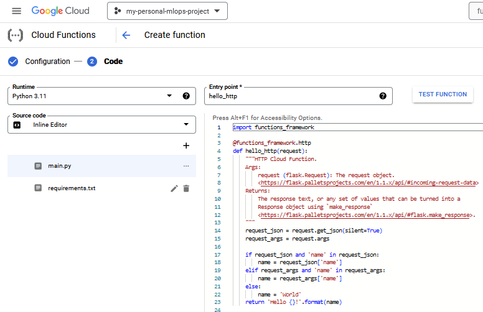Edit requirements.txt with the pencil icon
This screenshot has height=312, width=483.
click(174, 188)
